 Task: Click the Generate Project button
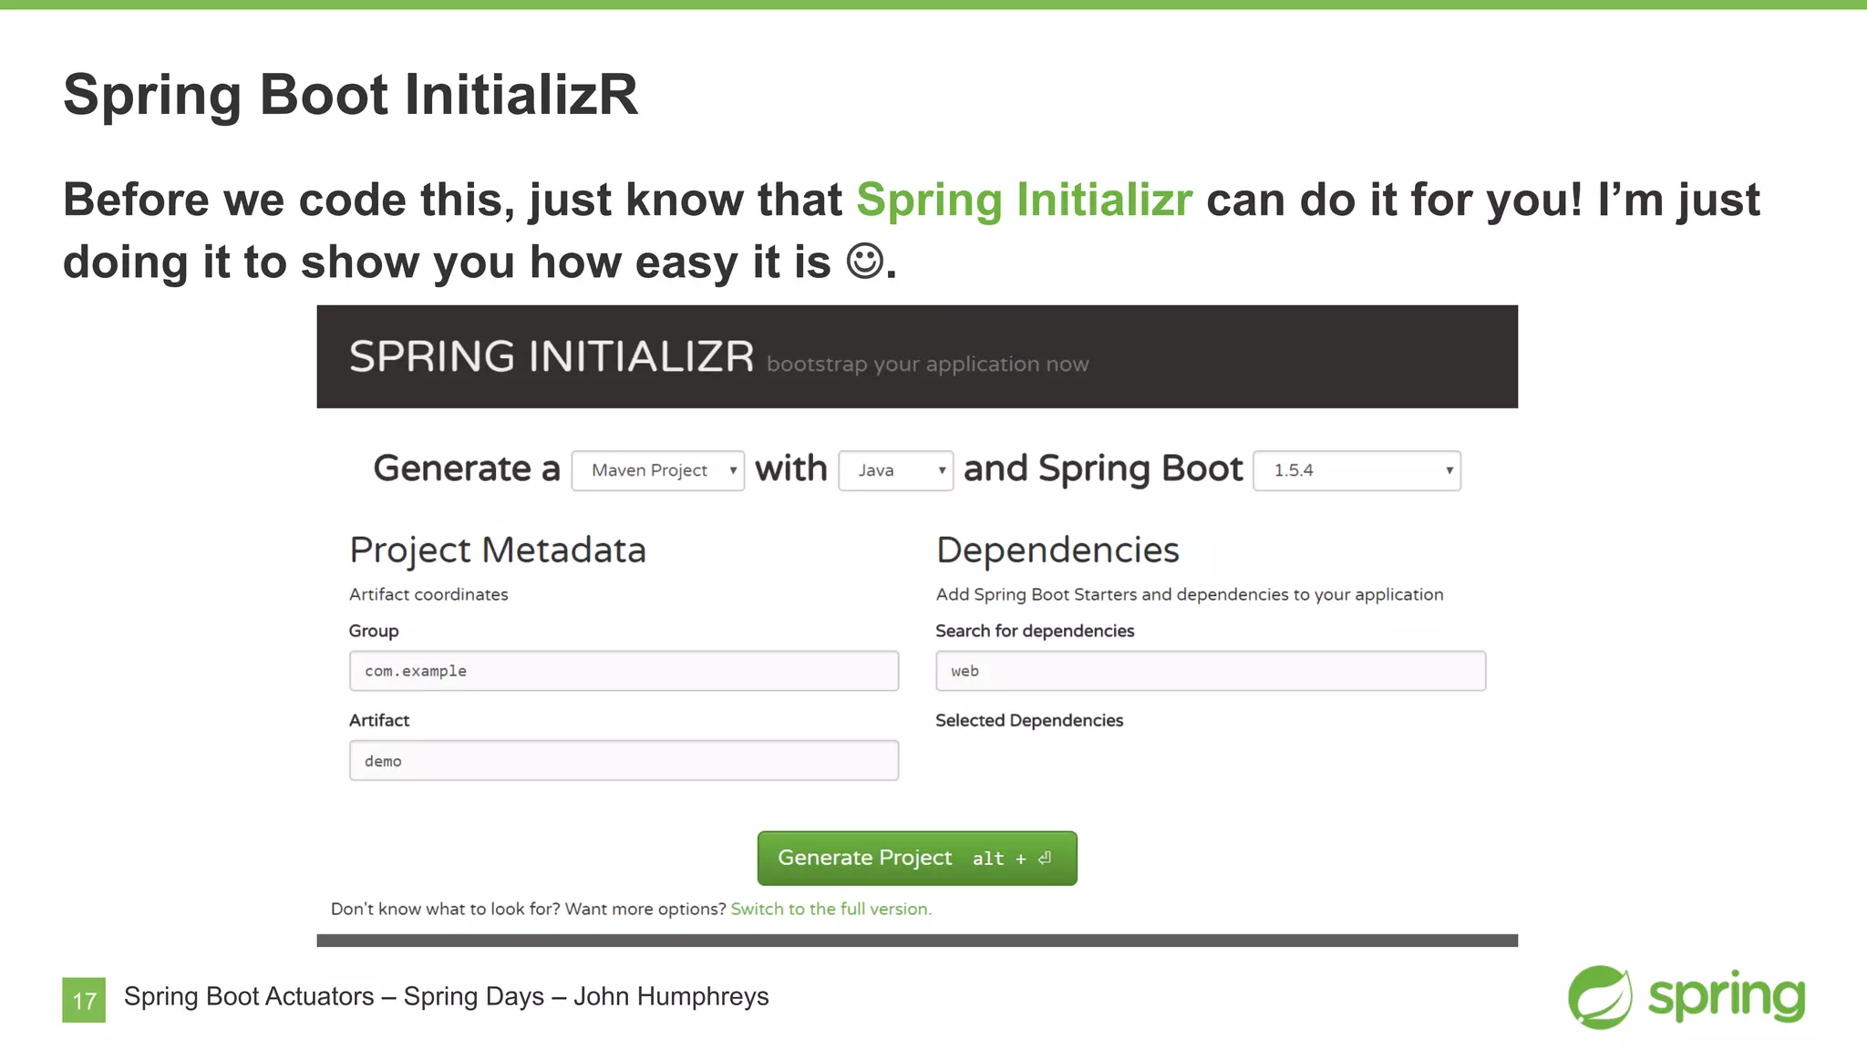916,858
